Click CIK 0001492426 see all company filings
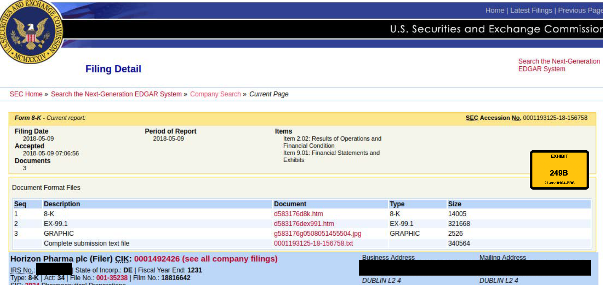Viewport: 603px width, 285px height. coord(205,259)
